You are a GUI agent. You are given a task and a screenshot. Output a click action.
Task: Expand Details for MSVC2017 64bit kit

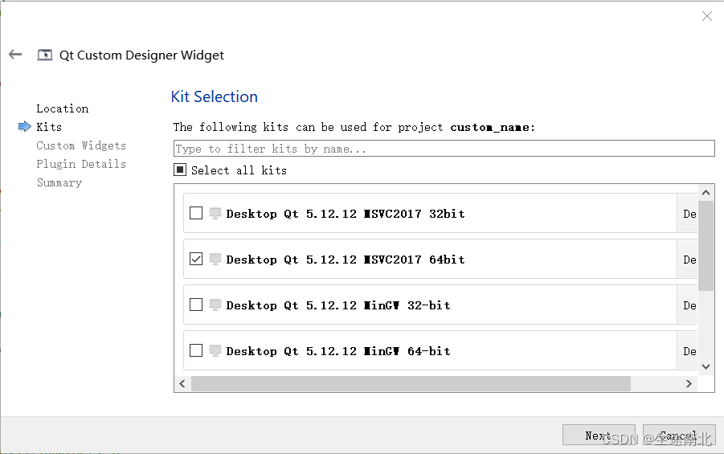(x=688, y=259)
